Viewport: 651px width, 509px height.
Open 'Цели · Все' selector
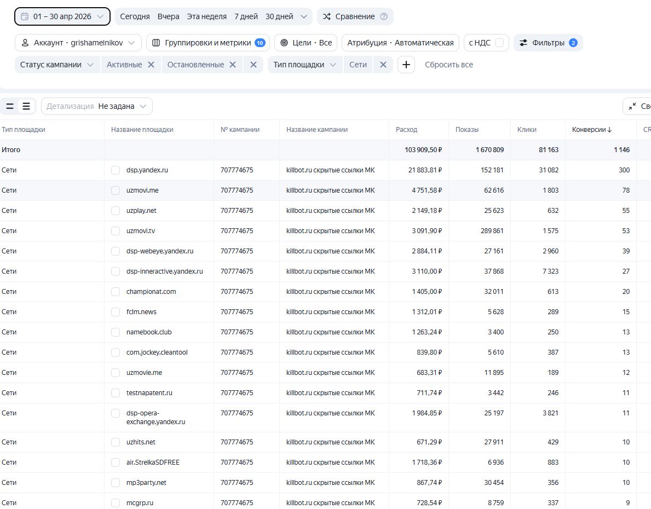306,43
